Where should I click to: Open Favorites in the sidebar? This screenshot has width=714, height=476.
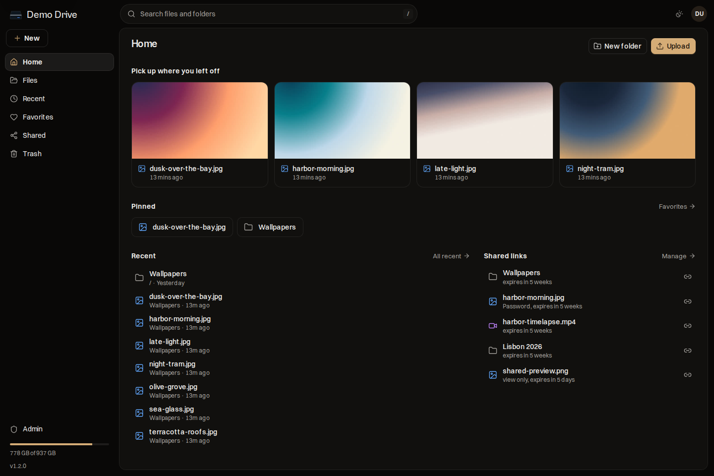point(59,117)
